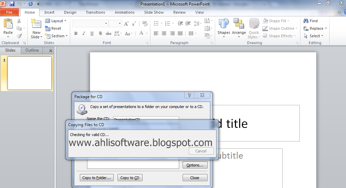The width and height of the screenshot is (346, 188).
Task: Click Convert to SmartArt icon
Action: 208,36
